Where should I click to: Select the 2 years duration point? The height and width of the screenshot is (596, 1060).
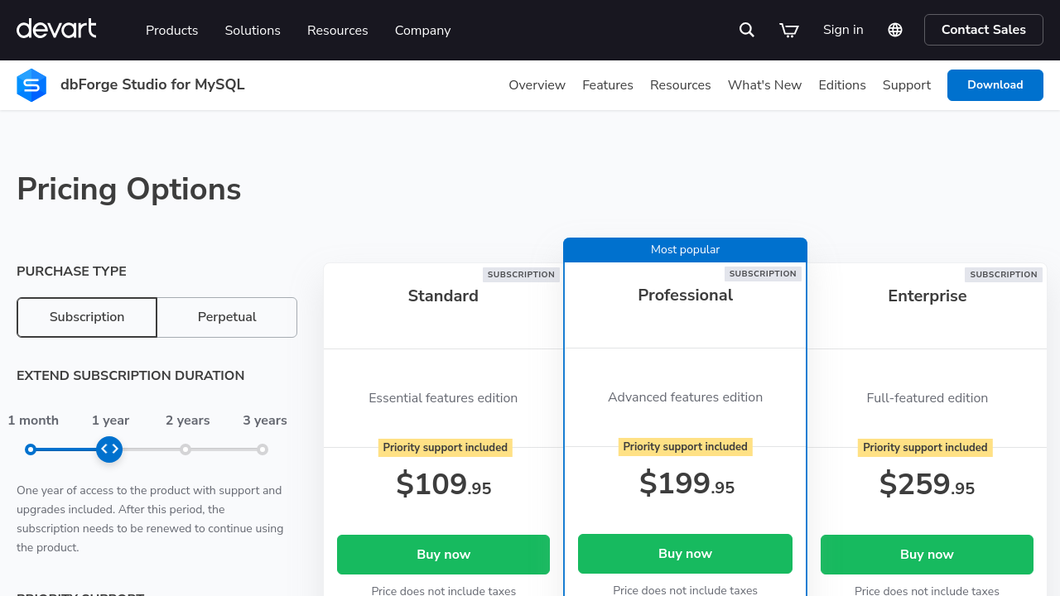[185, 449]
